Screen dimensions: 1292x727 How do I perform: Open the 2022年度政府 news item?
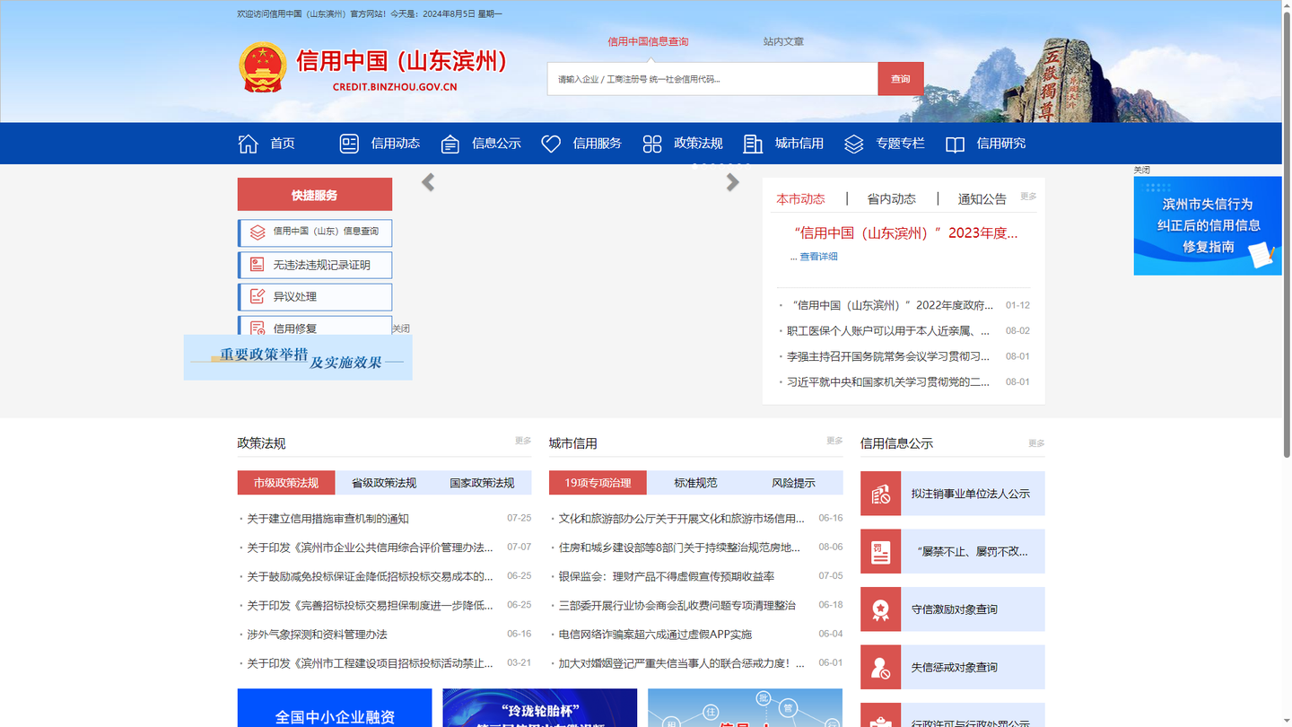click(x=890, y=305)
